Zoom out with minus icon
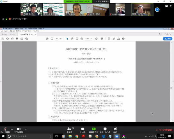 [x=77, y=39]
